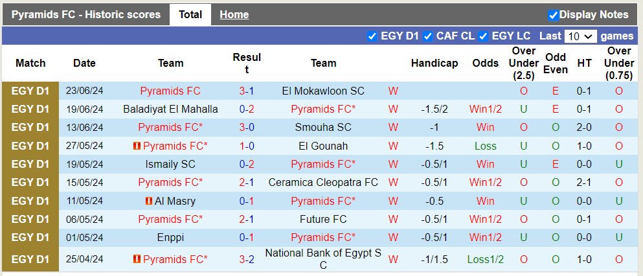Viewport: 643px width, 276px height.
Task: Open the Future FC team link
Action: tap(323, 220)
